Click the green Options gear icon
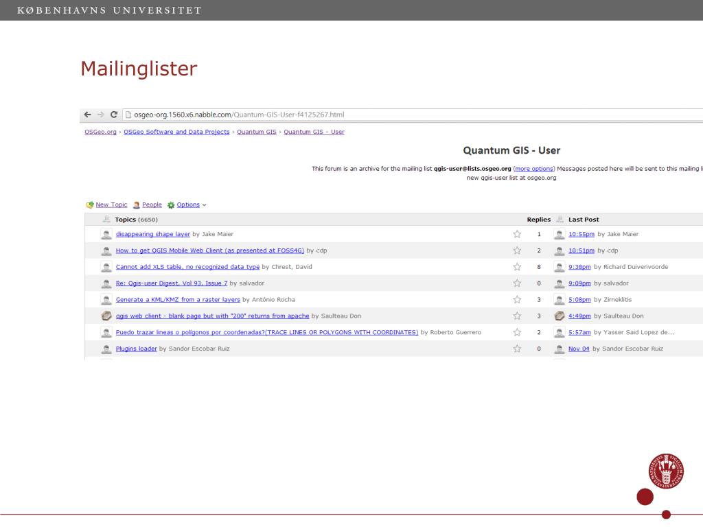Screen dimensions: 703x527 coord(171,204)
